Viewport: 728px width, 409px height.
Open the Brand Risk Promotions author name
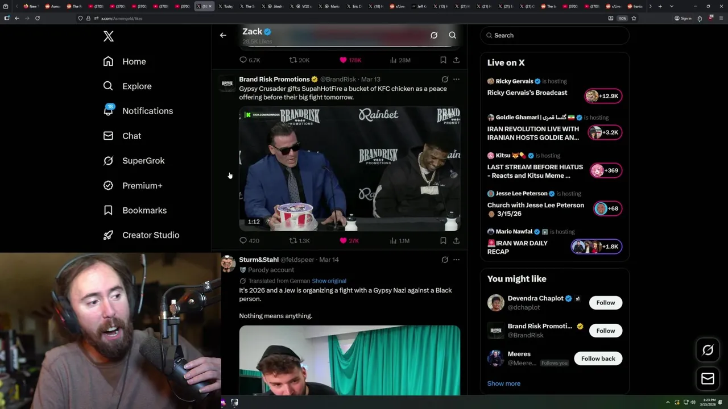[x=275, y=80]
